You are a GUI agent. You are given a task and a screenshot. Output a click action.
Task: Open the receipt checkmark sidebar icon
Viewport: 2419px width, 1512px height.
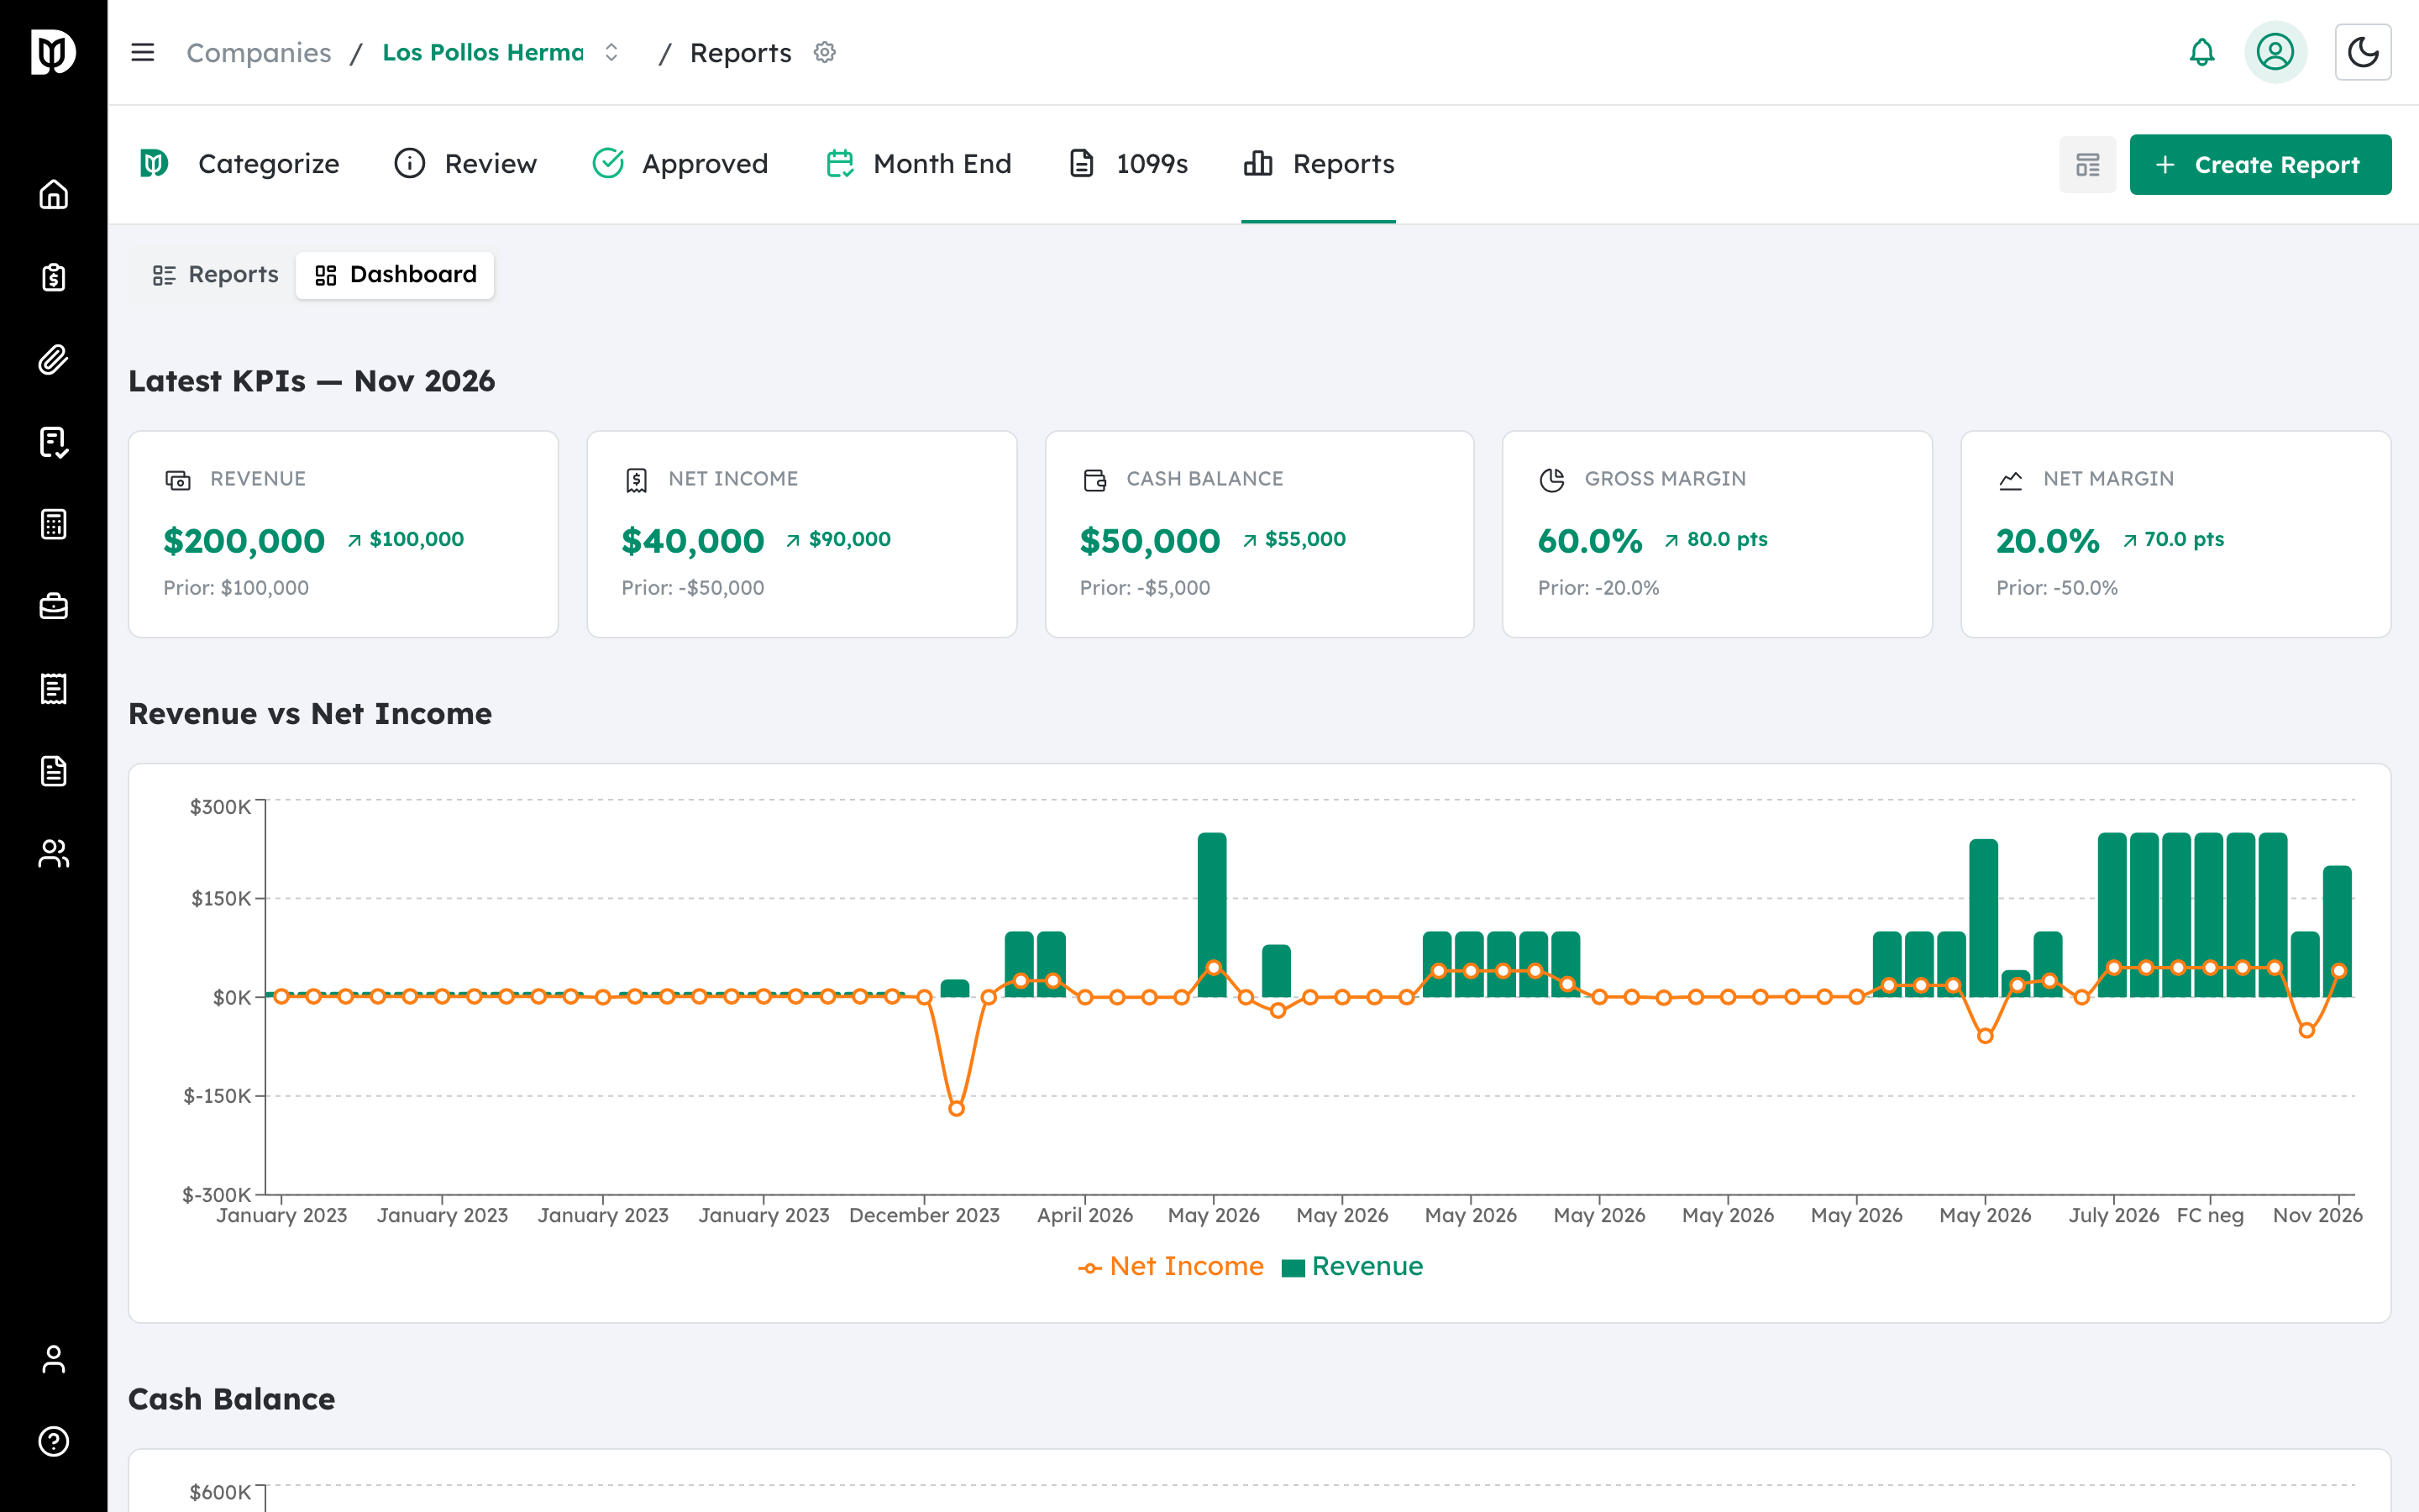click(x=53, y=442)
